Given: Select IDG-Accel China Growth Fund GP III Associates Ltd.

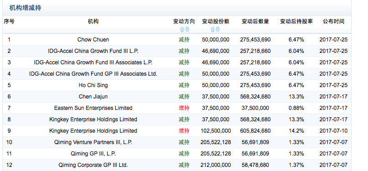Looking at the screenshot, I should (x=93, y=74).
